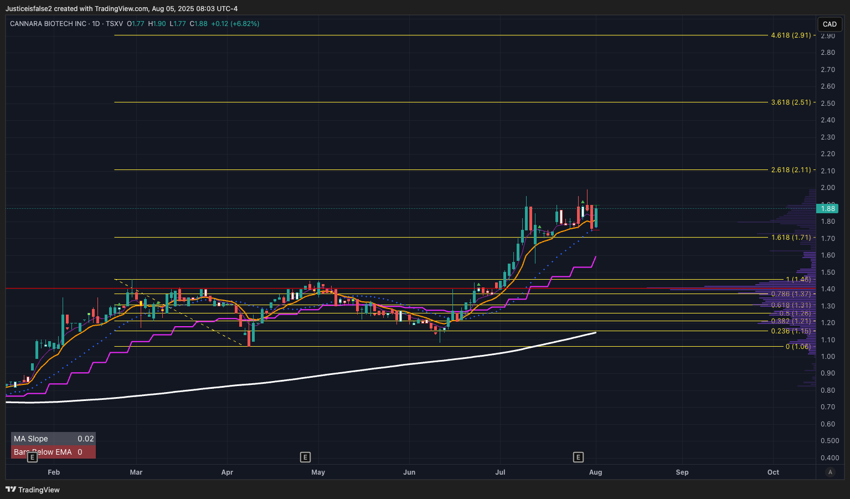Select the 3.618 (2.51) Fibonacci level label

click(791, 102)
